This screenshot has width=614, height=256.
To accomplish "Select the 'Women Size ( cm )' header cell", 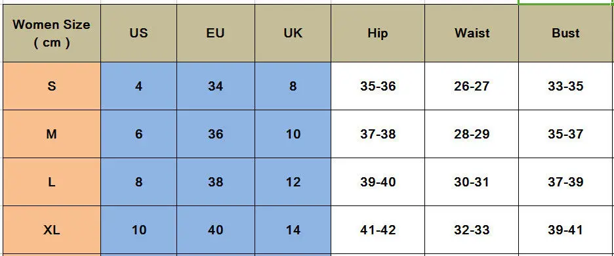I will (x=52, y=33).
